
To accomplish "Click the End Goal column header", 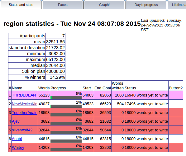I will (x=103, y=88).
